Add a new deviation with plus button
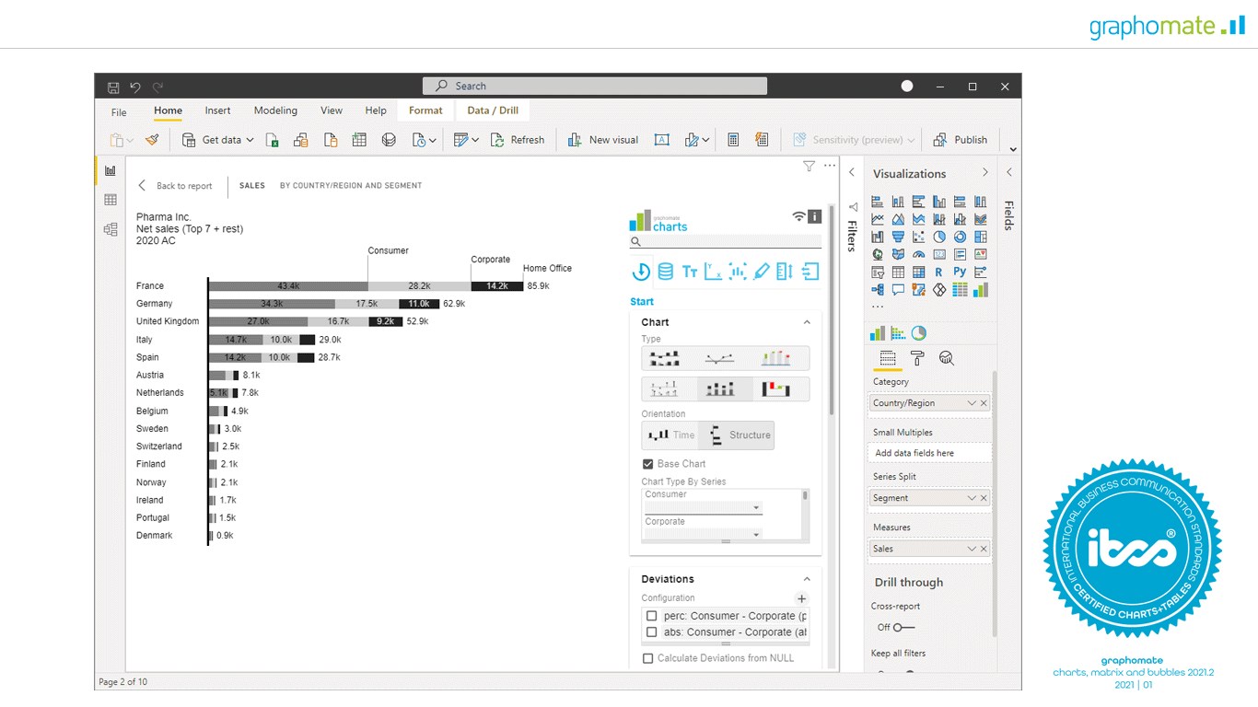 click(801, 598)
